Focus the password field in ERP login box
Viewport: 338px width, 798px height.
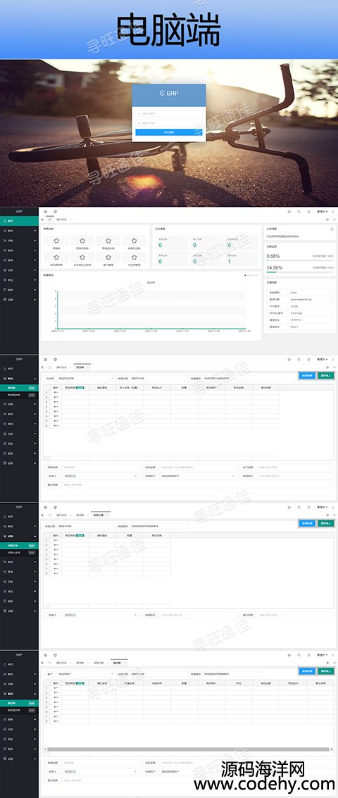click(x=169, y=122)
